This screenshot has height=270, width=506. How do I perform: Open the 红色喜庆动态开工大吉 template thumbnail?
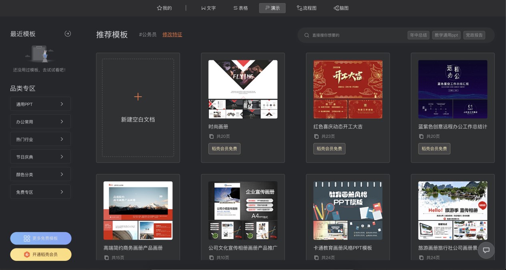[x=348, y=89]
